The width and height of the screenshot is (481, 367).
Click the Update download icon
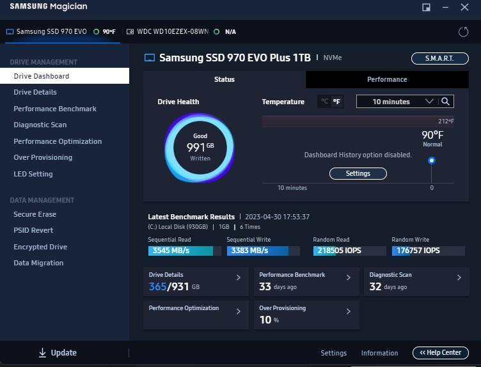42,353
